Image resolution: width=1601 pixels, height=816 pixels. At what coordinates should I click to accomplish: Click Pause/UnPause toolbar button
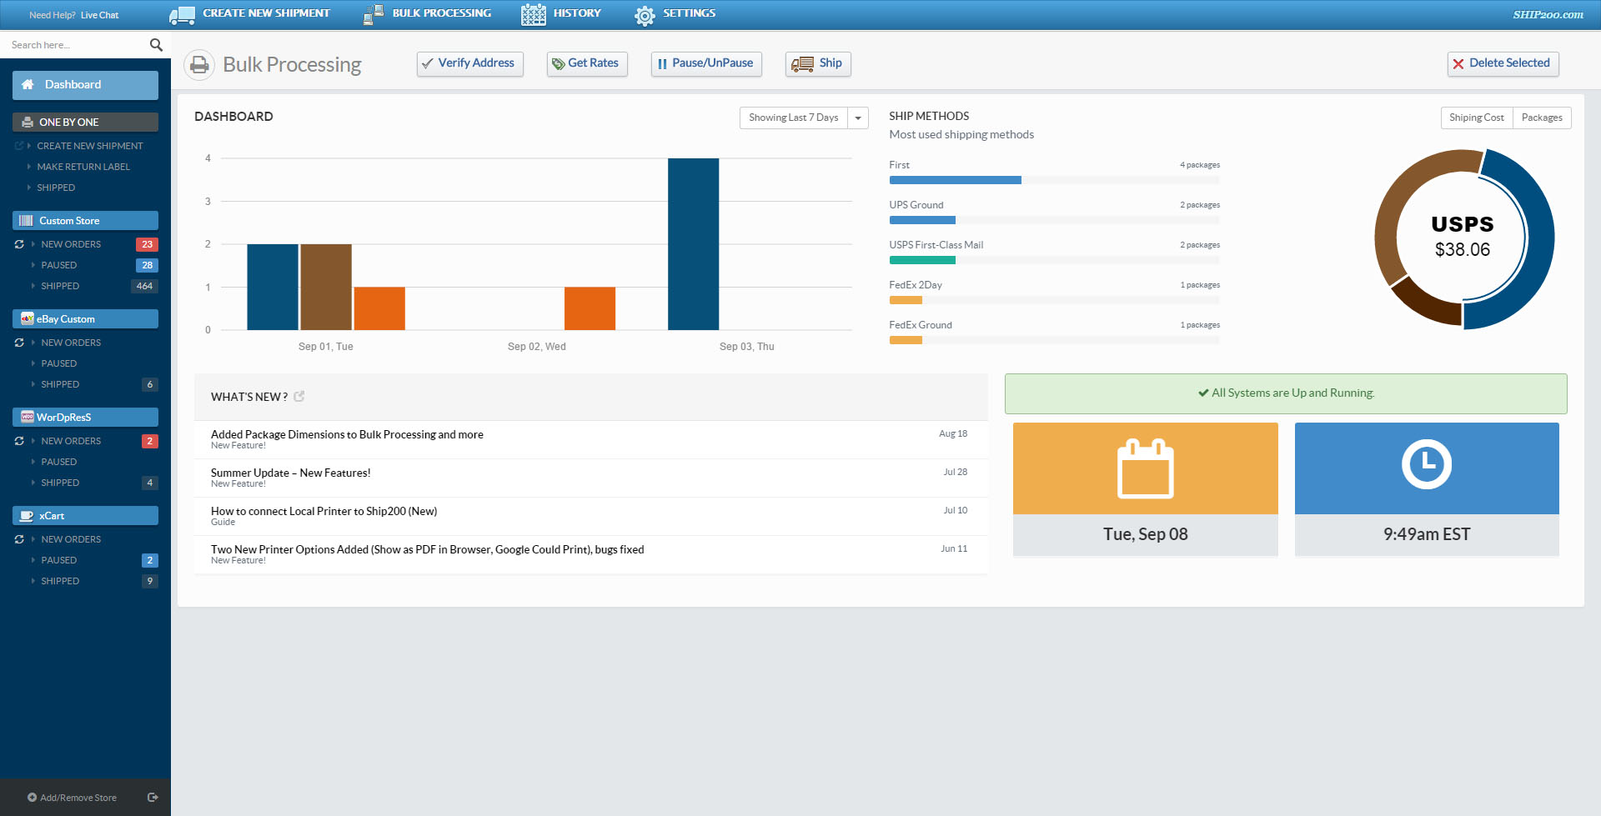(x=706, y=63)
